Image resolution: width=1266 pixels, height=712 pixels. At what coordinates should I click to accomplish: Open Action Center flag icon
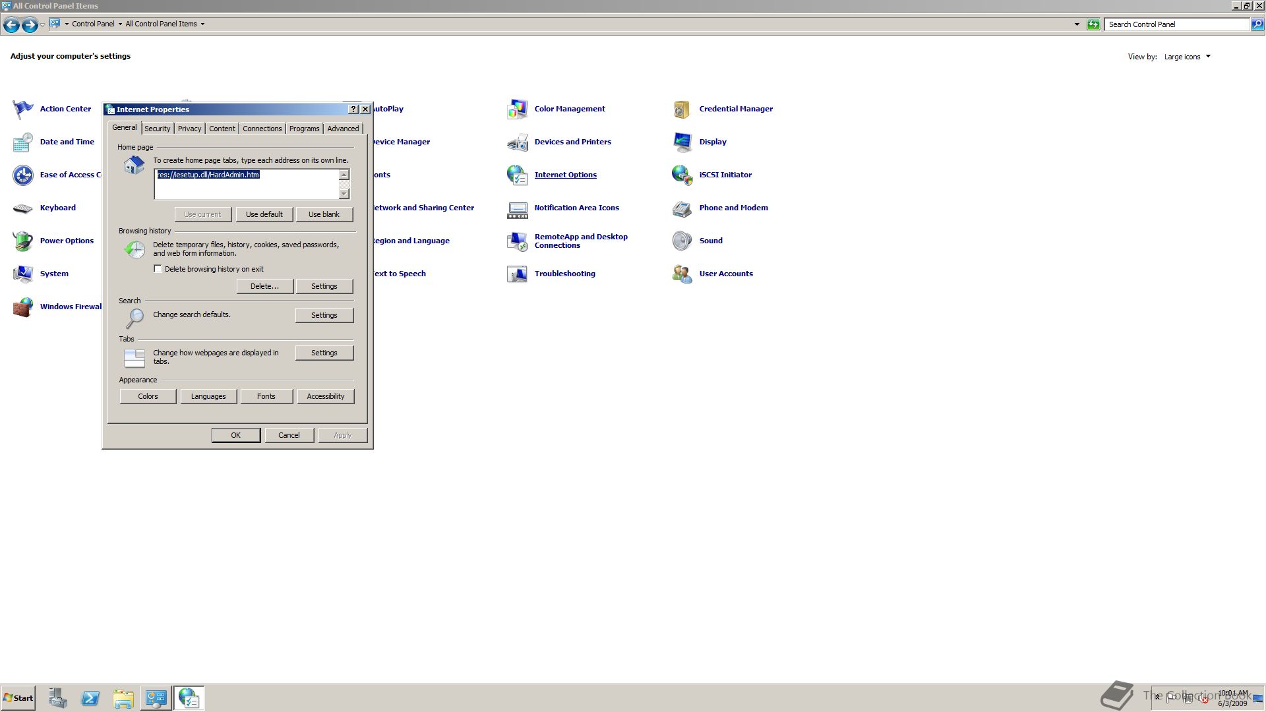pos(23,109)
